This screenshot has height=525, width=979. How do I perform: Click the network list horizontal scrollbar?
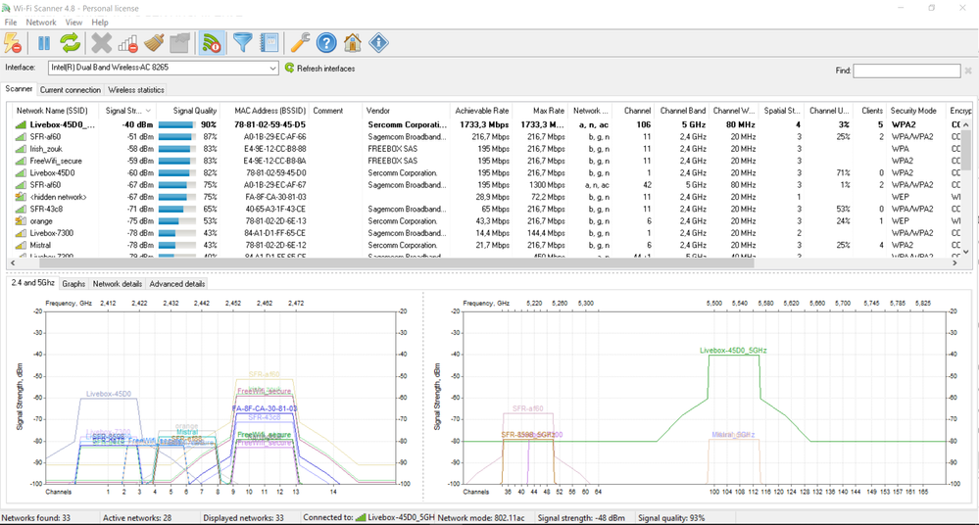[x=392, y=263]
